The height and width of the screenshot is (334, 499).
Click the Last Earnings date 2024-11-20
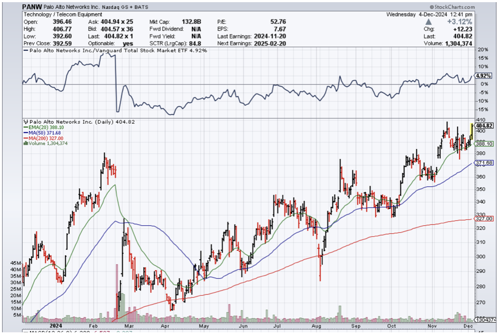coord(270,36)
